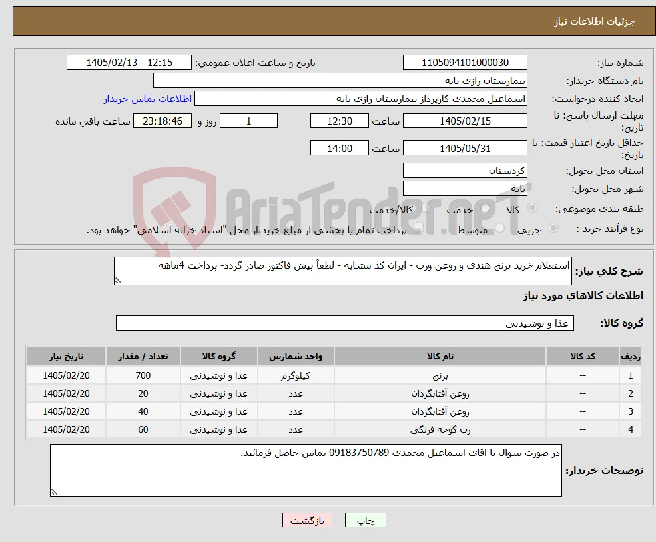The image size is (656, 542).
Task: Click the general need description text area
Action: coord(342,271)
